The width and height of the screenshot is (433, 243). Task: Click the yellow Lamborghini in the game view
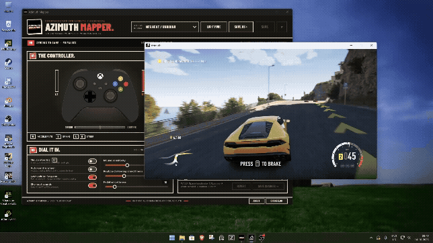(x=258, y=139)
